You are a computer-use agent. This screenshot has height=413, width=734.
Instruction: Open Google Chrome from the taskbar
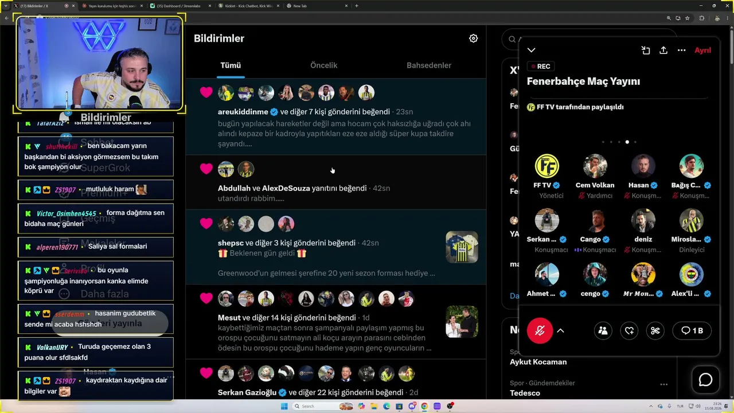[424, 406]
